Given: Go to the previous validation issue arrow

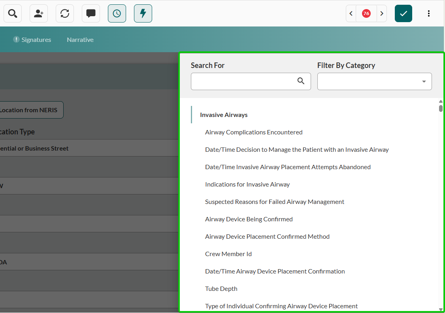Looking at the screenshot, I should 351,13.
